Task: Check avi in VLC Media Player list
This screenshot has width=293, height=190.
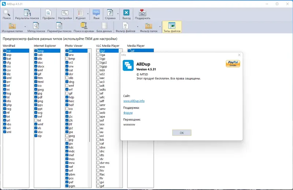Action: [98, 136]
